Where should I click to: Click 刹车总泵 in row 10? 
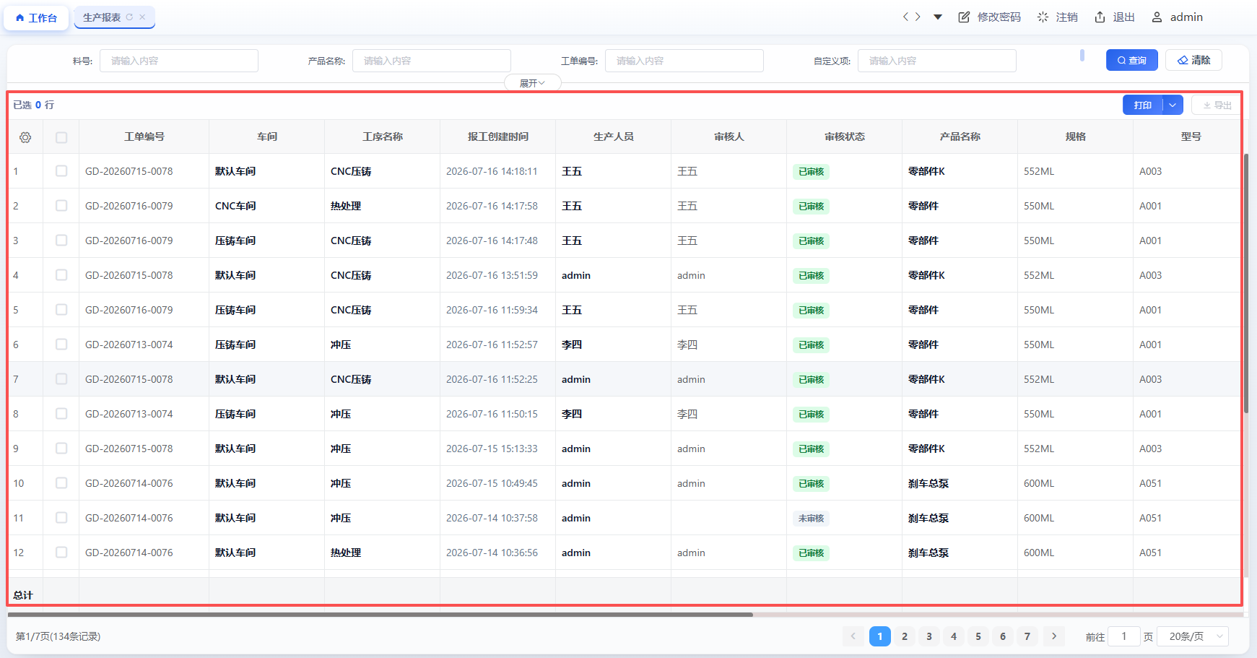(928, 483)
